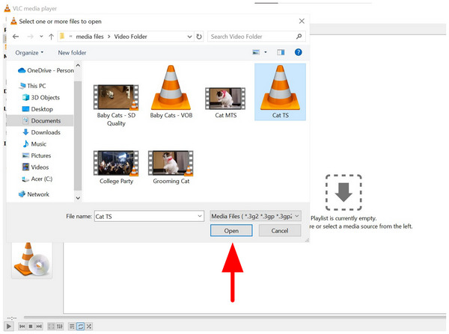The image size is (449, 334).
Task: Select the 'Cat TS' file
Action: [280, 92]
